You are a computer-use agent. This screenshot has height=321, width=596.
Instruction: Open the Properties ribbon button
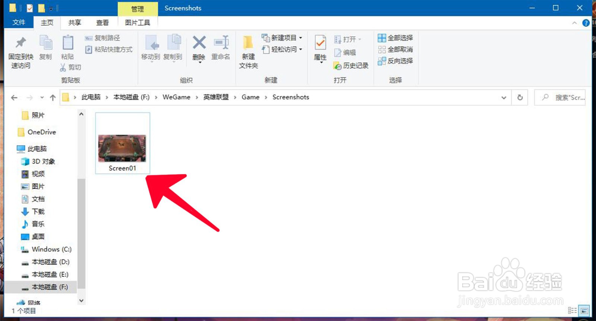click(320, 48)
